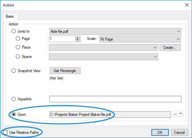Click the Hyperlink text field
The image size is (192, 138).
point(115,99)
